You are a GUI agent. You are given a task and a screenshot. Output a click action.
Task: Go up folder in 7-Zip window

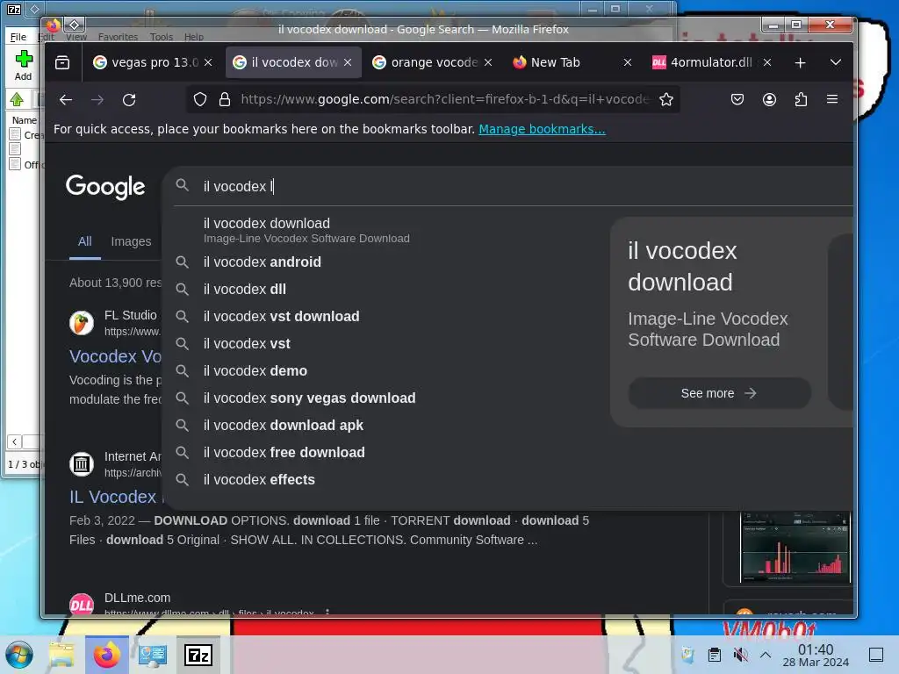coord(17,100)
